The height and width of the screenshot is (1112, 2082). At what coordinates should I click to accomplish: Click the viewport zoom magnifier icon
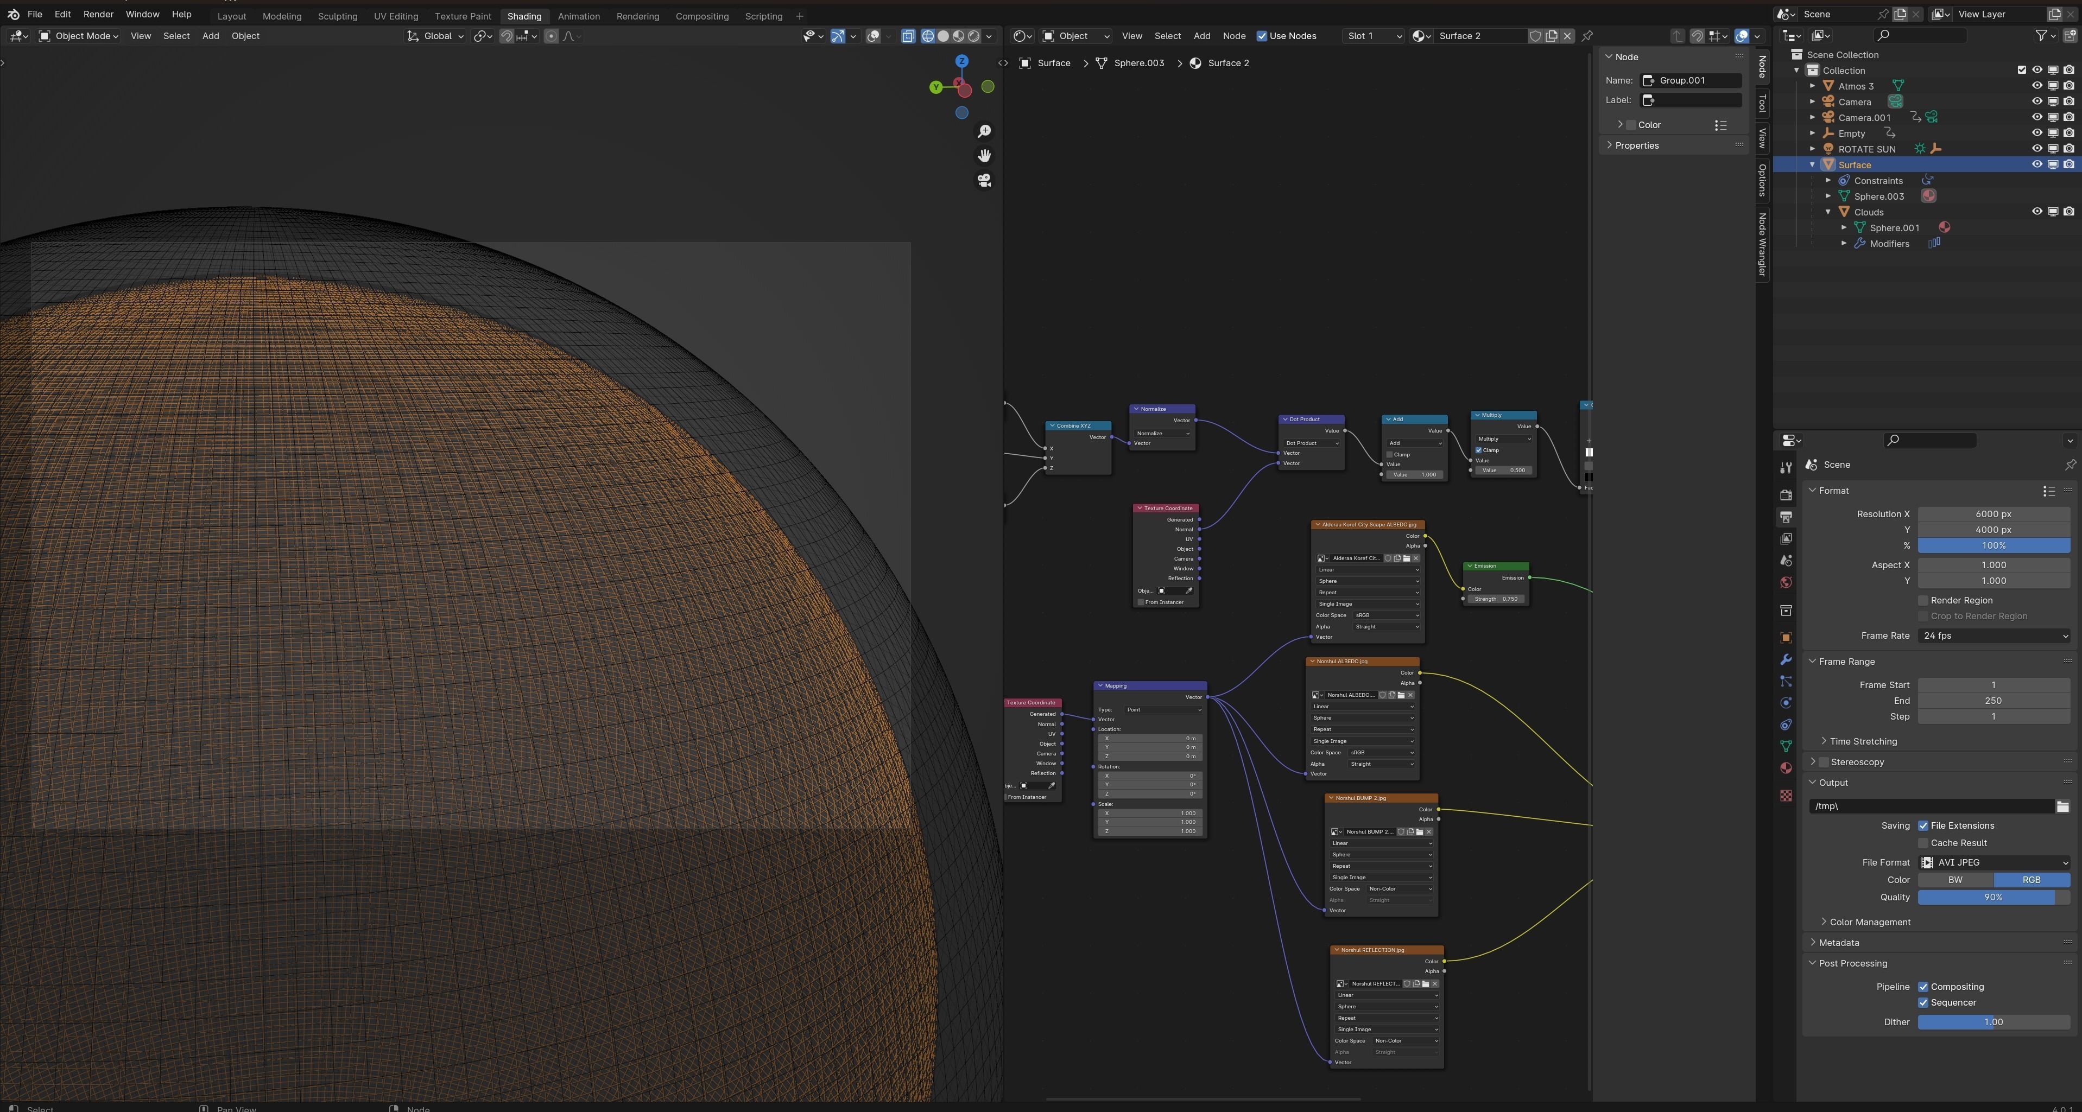[984, 131]
